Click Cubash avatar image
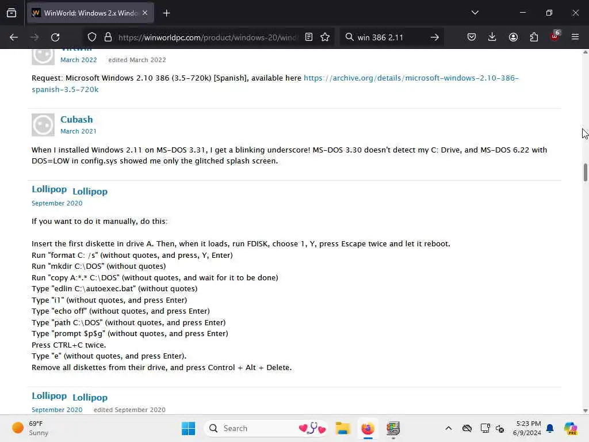The image size is (589, 442). [x=43, y=125]
